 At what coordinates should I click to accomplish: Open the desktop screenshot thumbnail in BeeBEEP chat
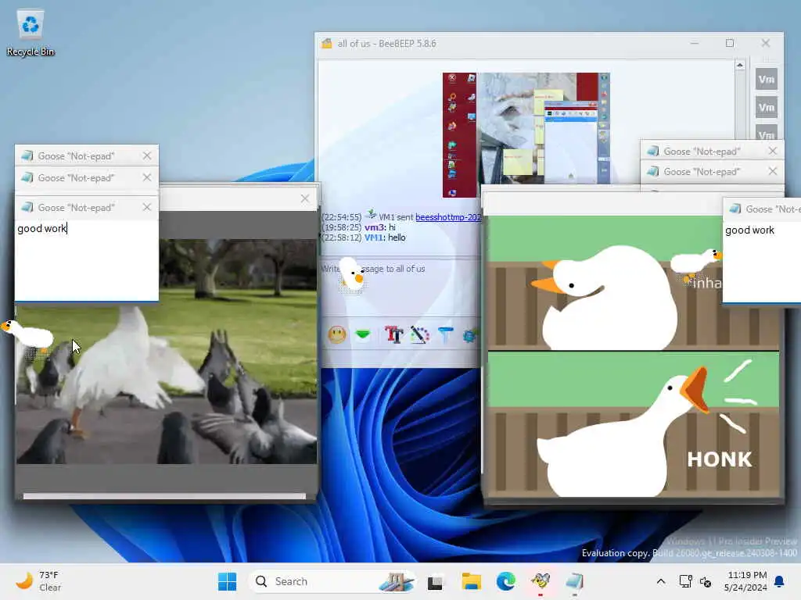(x=526, y=134)
